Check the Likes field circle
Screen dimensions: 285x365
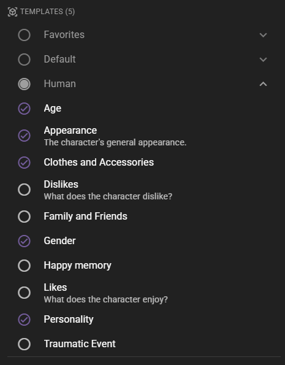(x=24, y=293)
